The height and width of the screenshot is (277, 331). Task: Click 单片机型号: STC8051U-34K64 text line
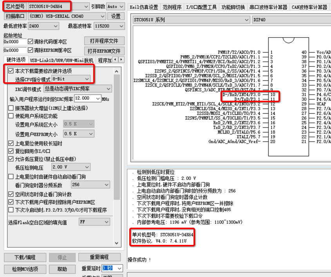[163, 235]
